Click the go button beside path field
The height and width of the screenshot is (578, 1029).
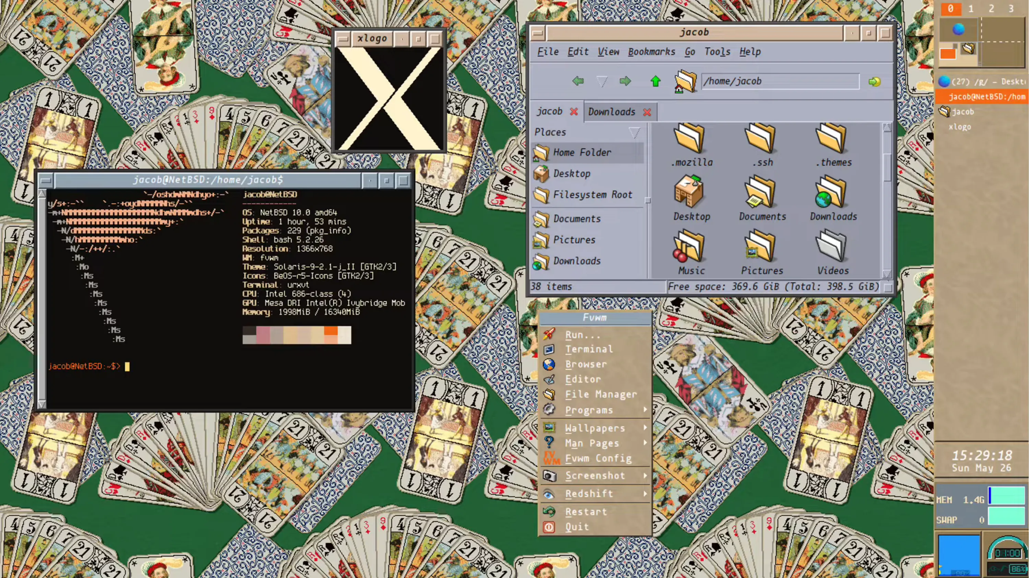pyautogui.click(x=874, y=81)
